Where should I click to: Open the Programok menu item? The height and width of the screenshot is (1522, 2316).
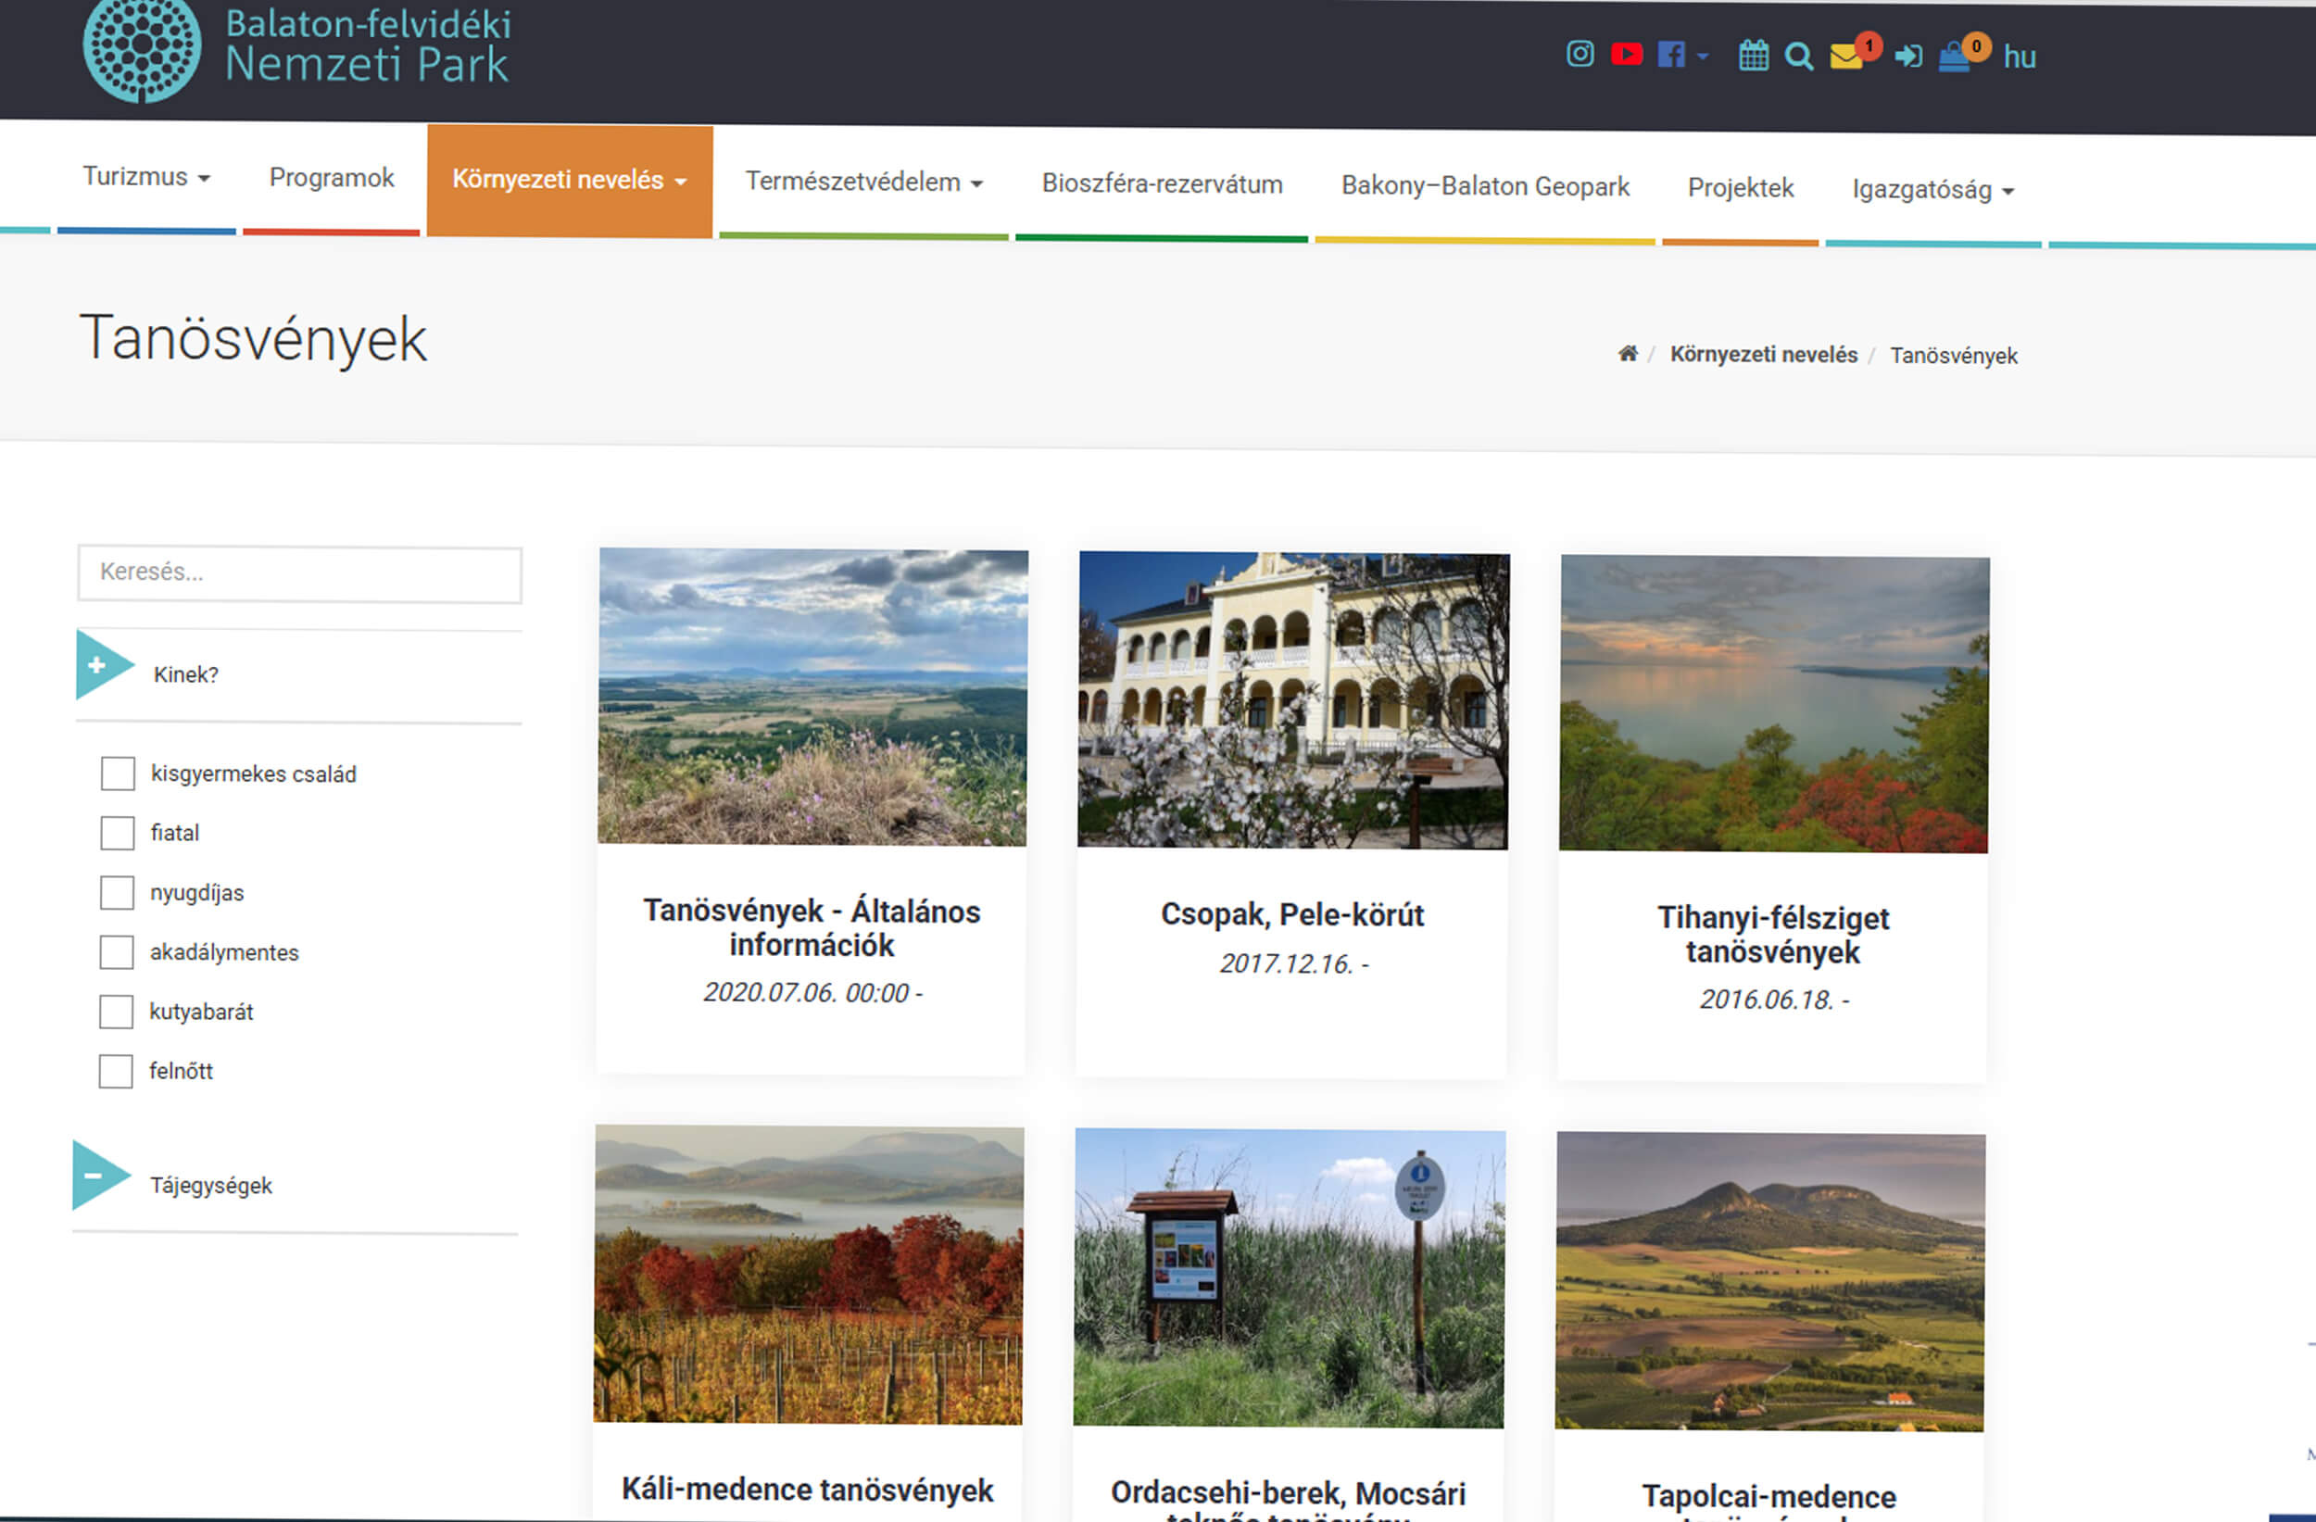pos(331,178)
